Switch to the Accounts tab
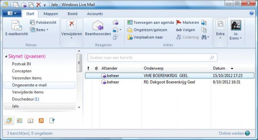The width and height of the screenshot is (258, 140). (x=95, y=14)
